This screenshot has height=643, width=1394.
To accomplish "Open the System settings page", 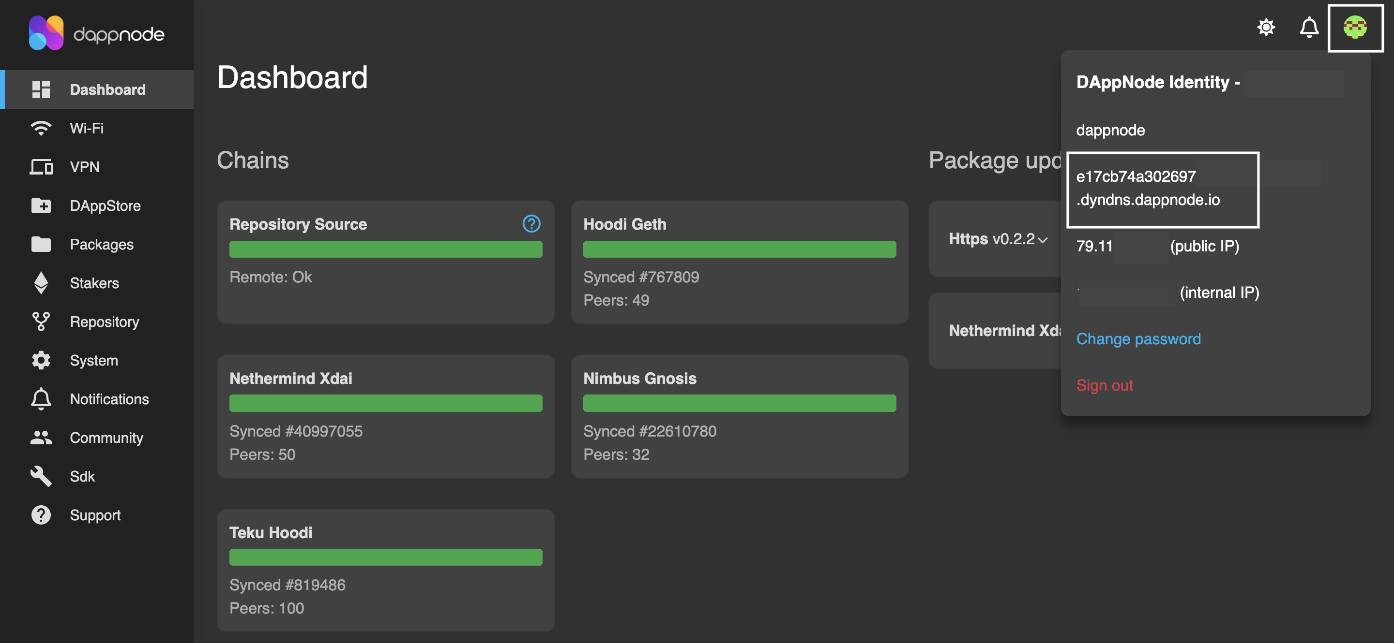I will 93,360.
